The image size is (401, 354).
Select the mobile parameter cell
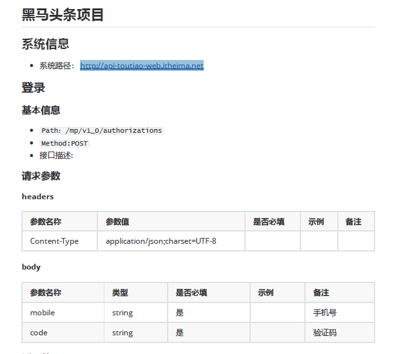coord(63,313)
